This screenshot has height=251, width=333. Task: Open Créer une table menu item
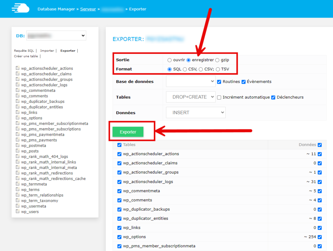[x=26, y=56]
